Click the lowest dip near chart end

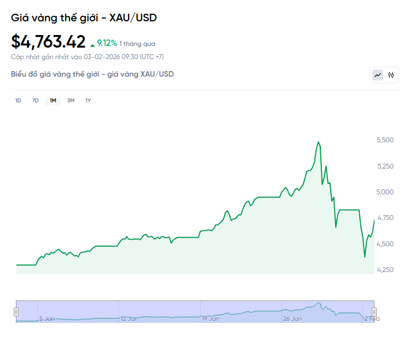tap(365, 257)
